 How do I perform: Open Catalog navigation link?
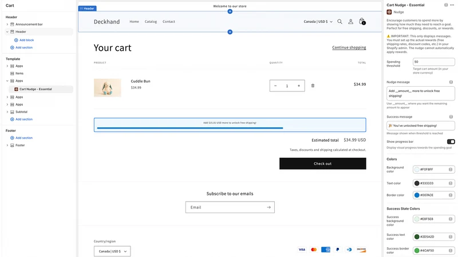[x=151, y=22]
